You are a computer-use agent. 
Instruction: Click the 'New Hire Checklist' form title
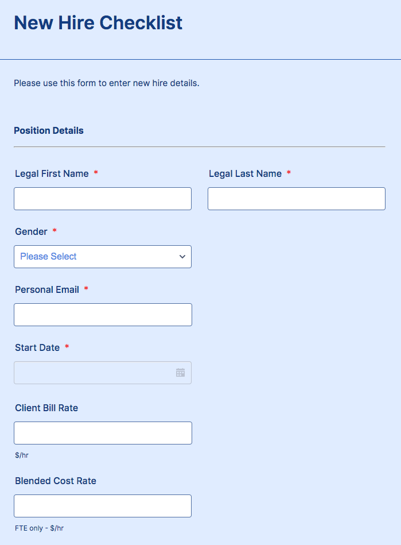point(98,23)
